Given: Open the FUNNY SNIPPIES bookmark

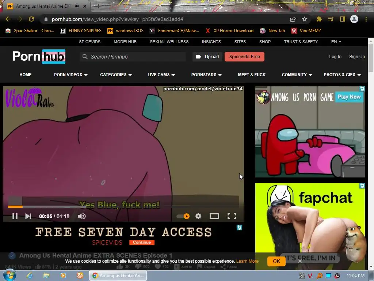Looking at the screenshot, I should [81, 31].
